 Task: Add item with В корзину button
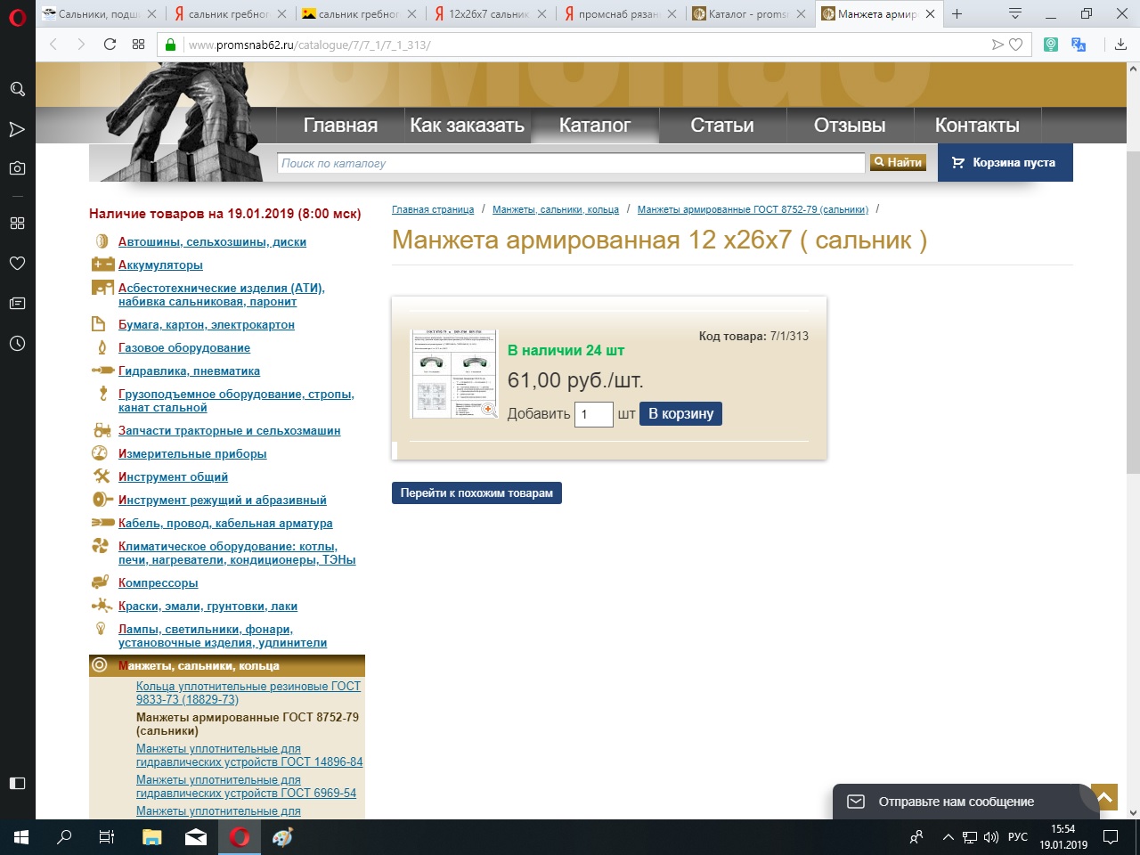click(680, 414)
